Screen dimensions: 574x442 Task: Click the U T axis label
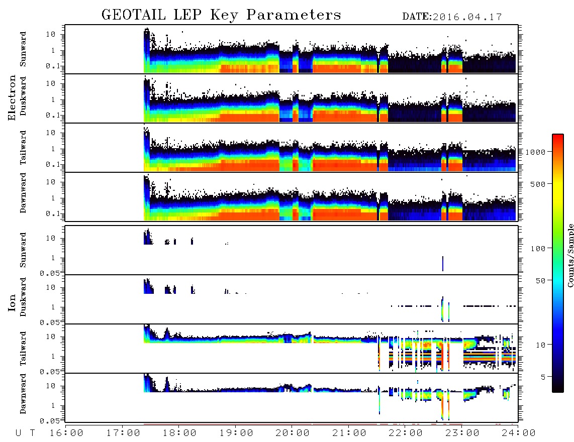point(26,433)
